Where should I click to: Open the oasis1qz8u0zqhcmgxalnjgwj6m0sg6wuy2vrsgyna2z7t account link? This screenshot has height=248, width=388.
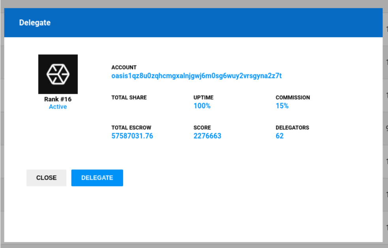197,76
